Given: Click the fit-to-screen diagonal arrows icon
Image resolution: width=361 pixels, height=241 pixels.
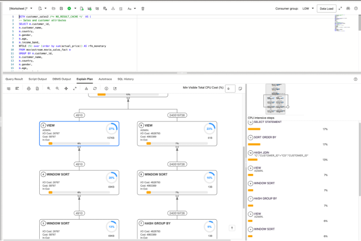Looking at the screenshot, I should [x=75, y=88].
